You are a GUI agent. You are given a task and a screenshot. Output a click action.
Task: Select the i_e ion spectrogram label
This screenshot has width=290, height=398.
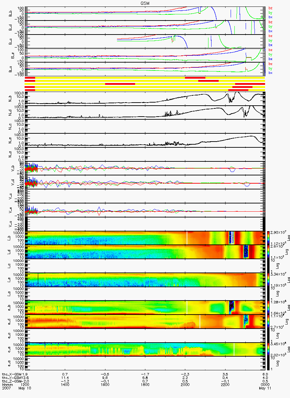click(10, 280)
